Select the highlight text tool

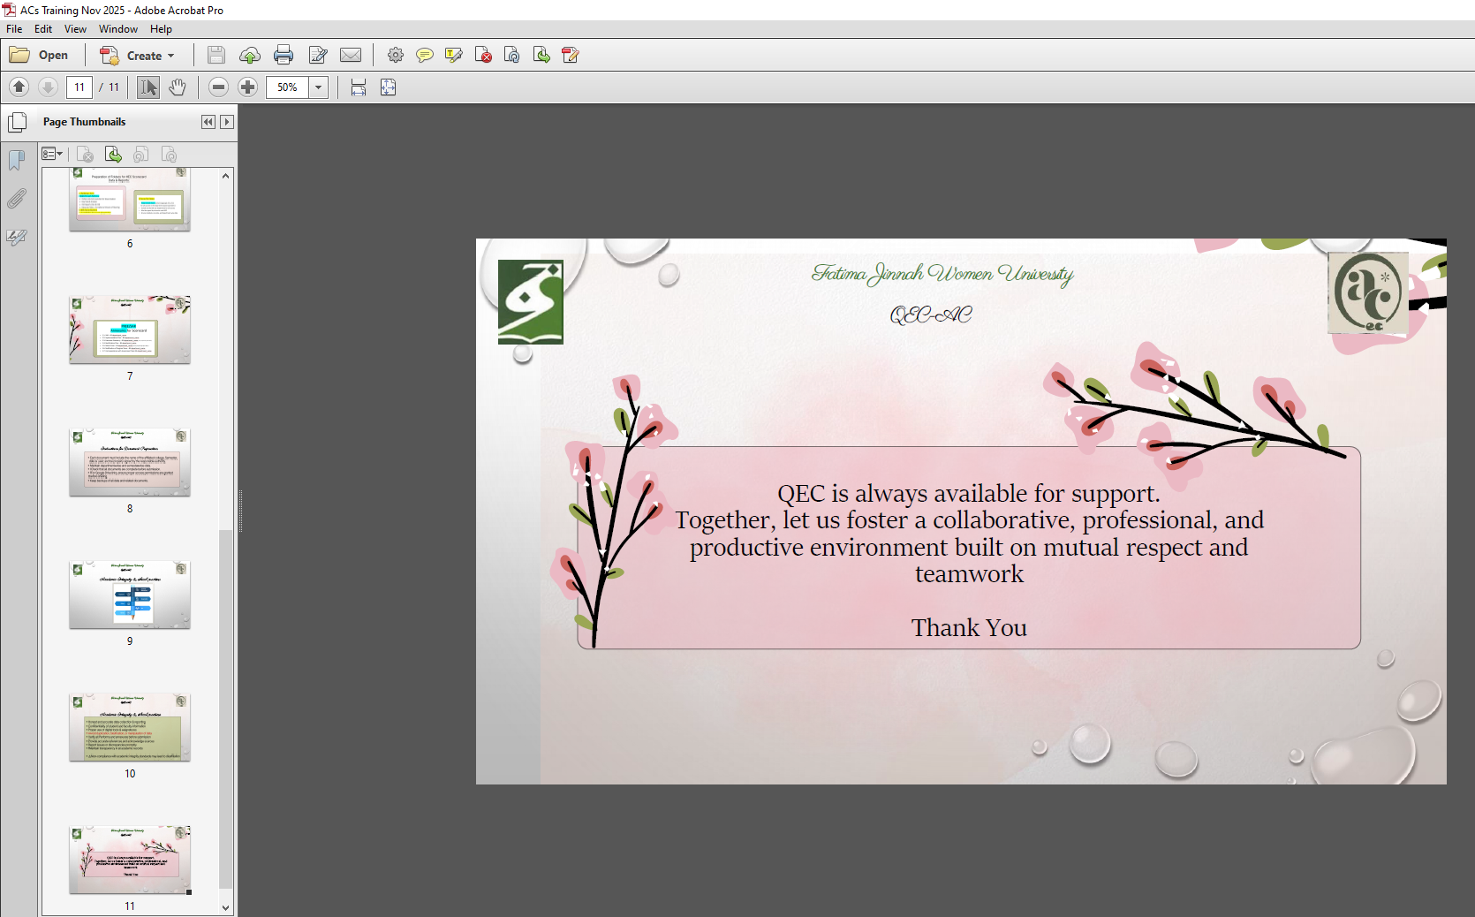point(454,56)
